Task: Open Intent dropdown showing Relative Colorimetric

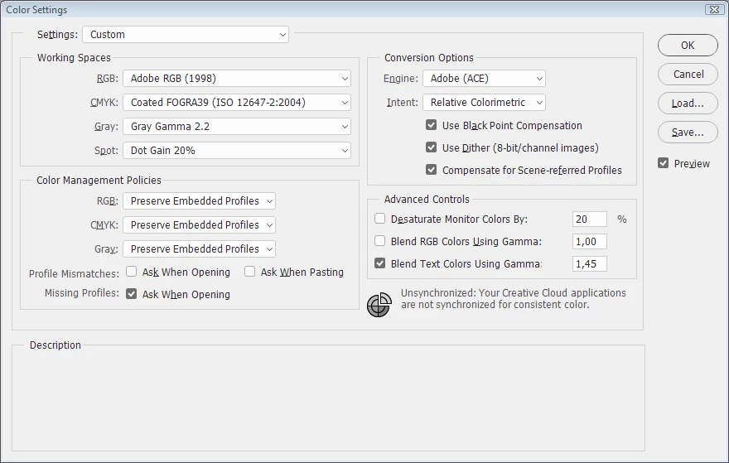Action: (484, 102)
